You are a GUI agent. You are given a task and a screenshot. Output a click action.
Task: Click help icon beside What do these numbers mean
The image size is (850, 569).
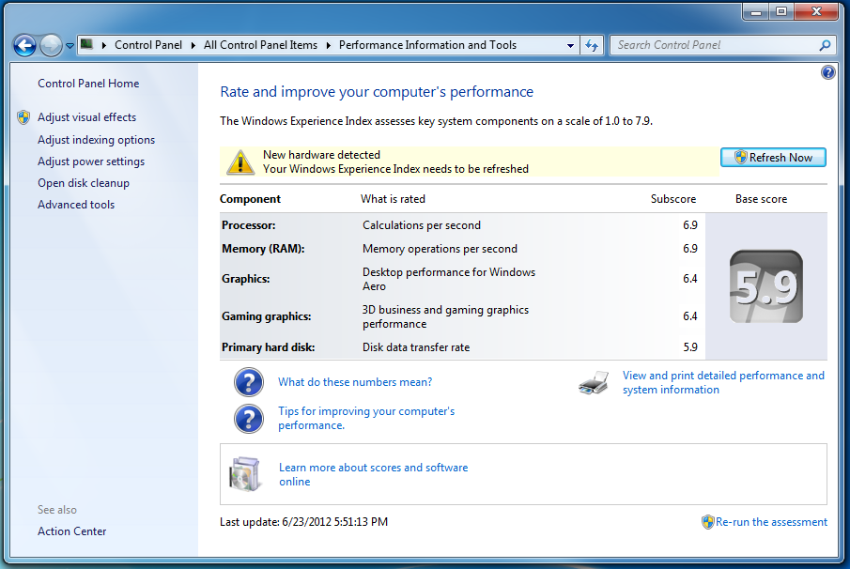(249, 382)
